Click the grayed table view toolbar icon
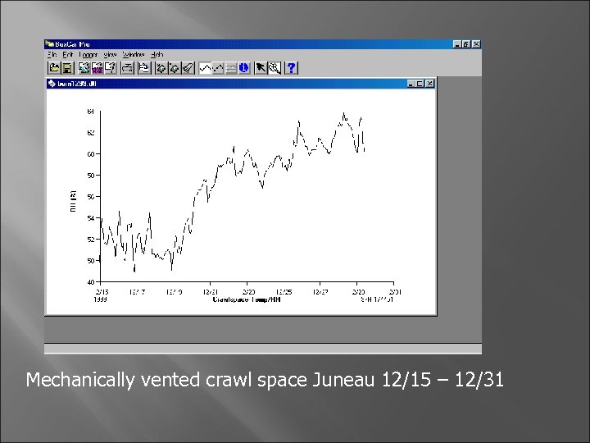This screenshot has width=590, height=443. click(x=231, y=68)
